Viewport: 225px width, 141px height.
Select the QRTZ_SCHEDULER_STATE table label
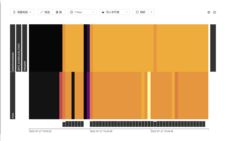[x=19, y=48]
